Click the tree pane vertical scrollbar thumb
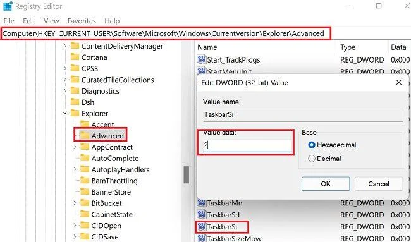The image size is (411, 242). pos(187,174)
